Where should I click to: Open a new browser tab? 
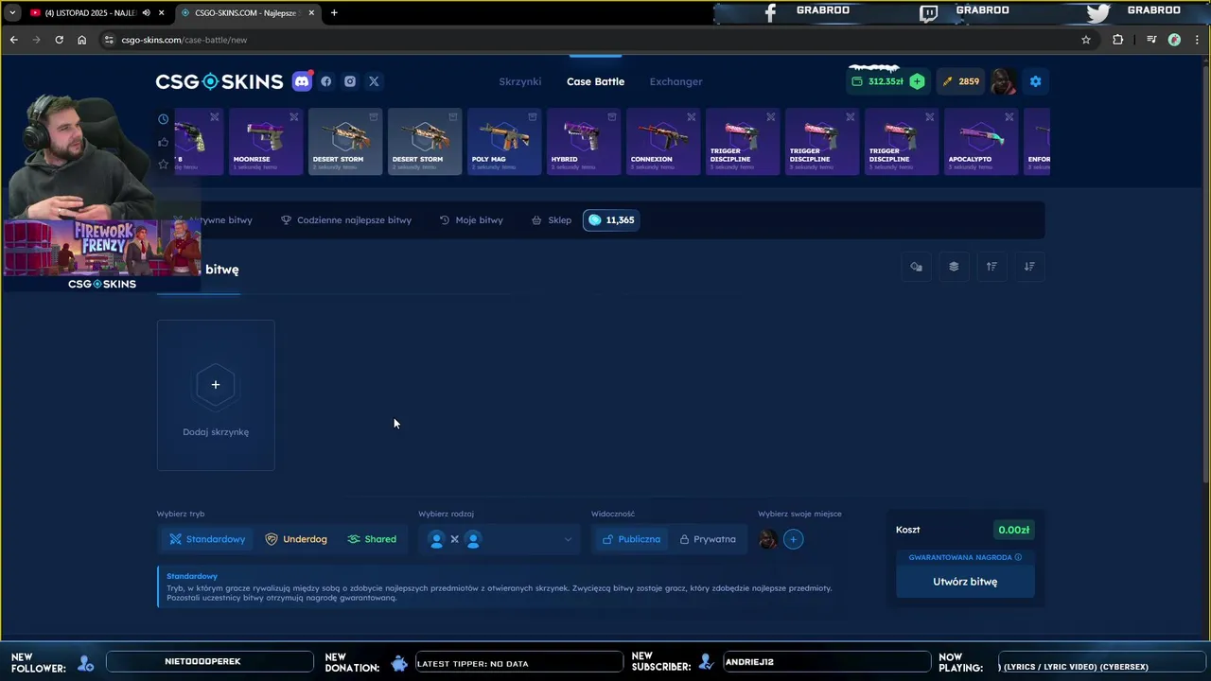click(x=334, y=12)
